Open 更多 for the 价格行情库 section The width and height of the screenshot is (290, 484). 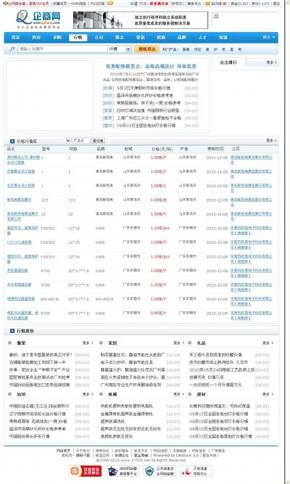coord(271,141)
